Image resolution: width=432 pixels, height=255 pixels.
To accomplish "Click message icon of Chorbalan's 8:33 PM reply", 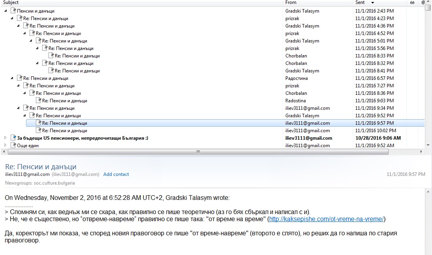I will [51, 55].
